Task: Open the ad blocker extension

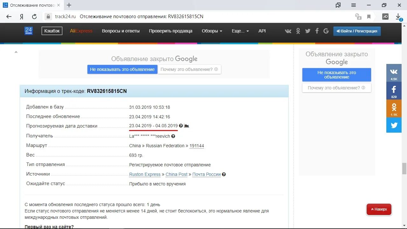Action: [x=385, y=17]
